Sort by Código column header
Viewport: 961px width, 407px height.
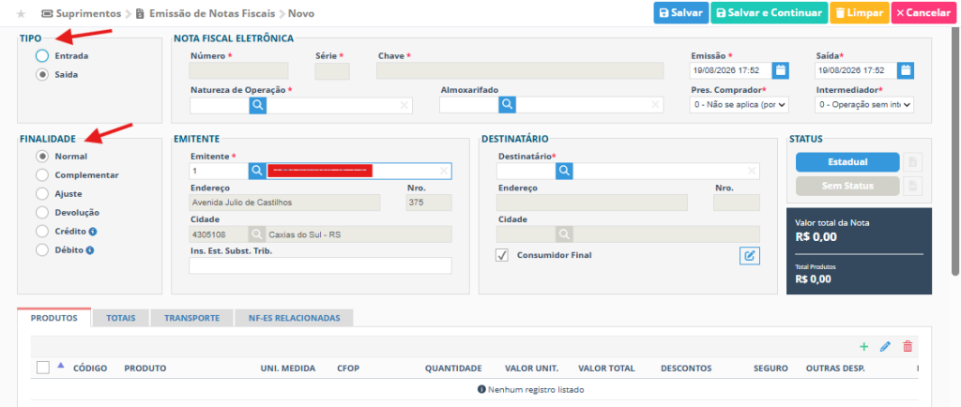click(x=90, y=368)
